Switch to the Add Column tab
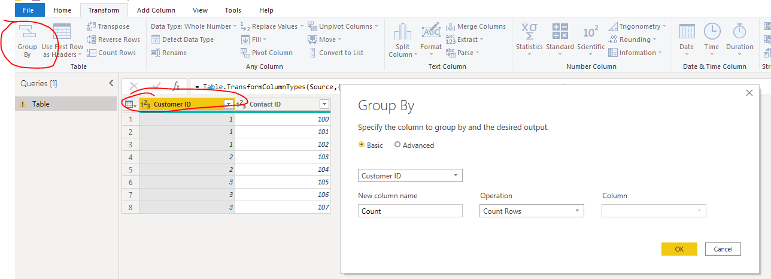This screenshot has width=771, height=279. point(156,10)
